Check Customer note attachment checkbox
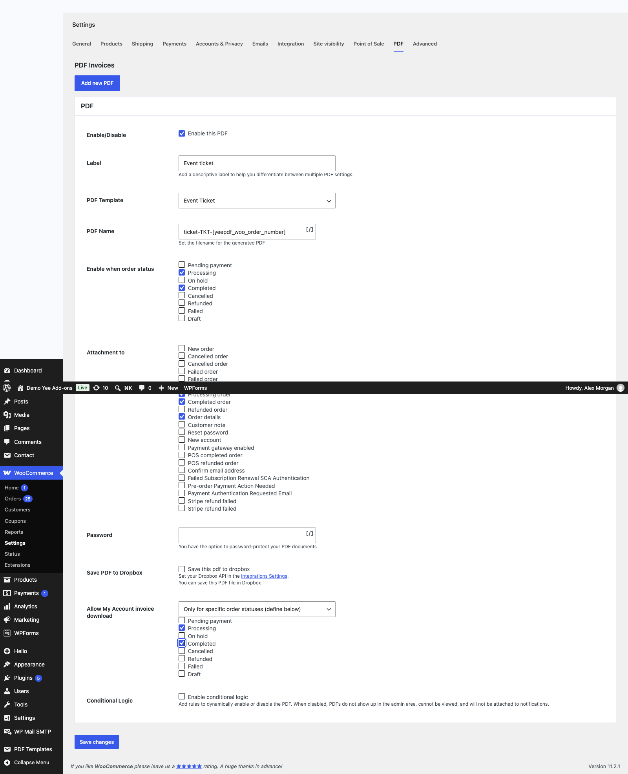The width and height of the screenshot is (628, 774). (182, 425)
